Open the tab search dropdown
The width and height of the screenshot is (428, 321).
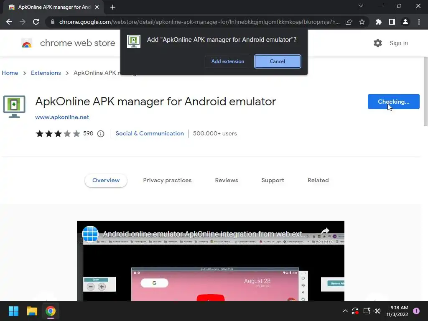361,6
